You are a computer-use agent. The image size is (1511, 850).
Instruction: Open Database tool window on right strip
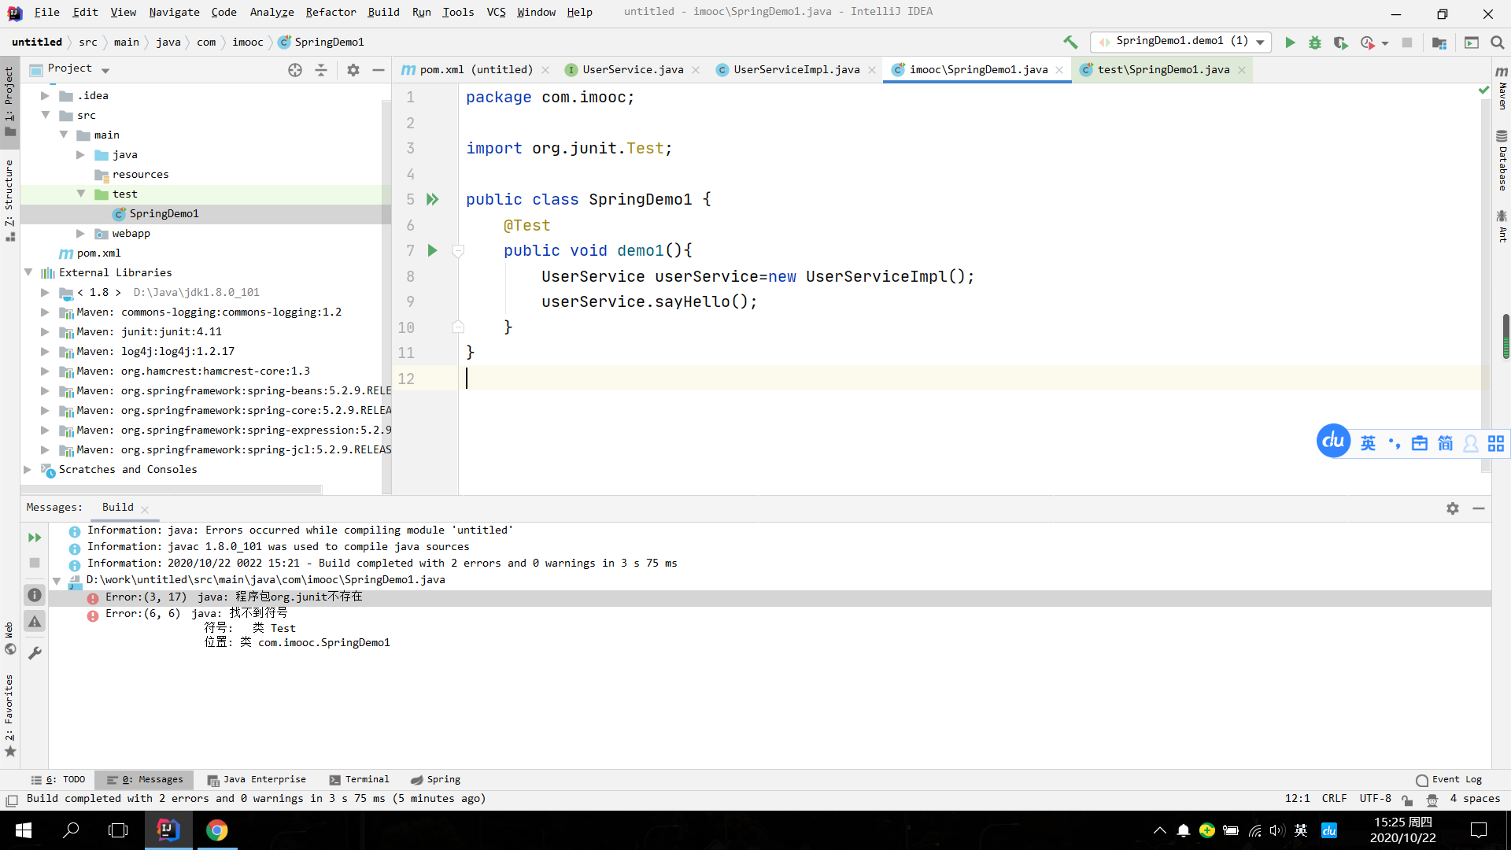(x=1502, y=161)
